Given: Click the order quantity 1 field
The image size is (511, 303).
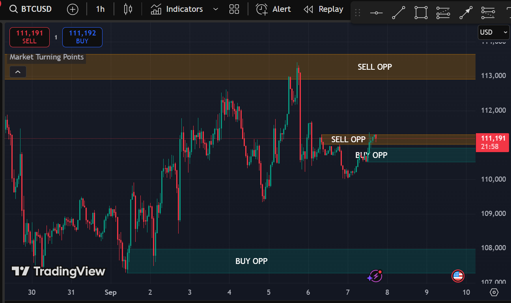Looking at the screenshot, I should pyautogui.click(x=56, y=37).
